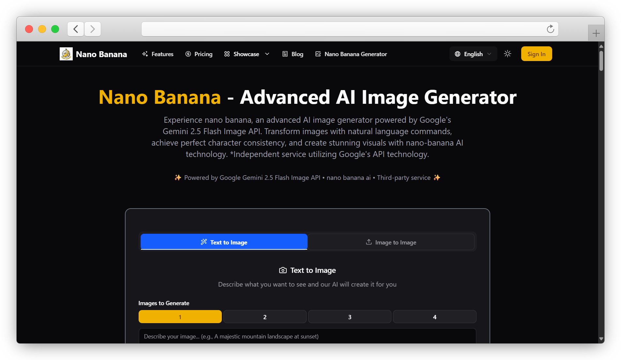621x360 pixels.
Task: Click the image description prompt field
Action: [307, 336]
